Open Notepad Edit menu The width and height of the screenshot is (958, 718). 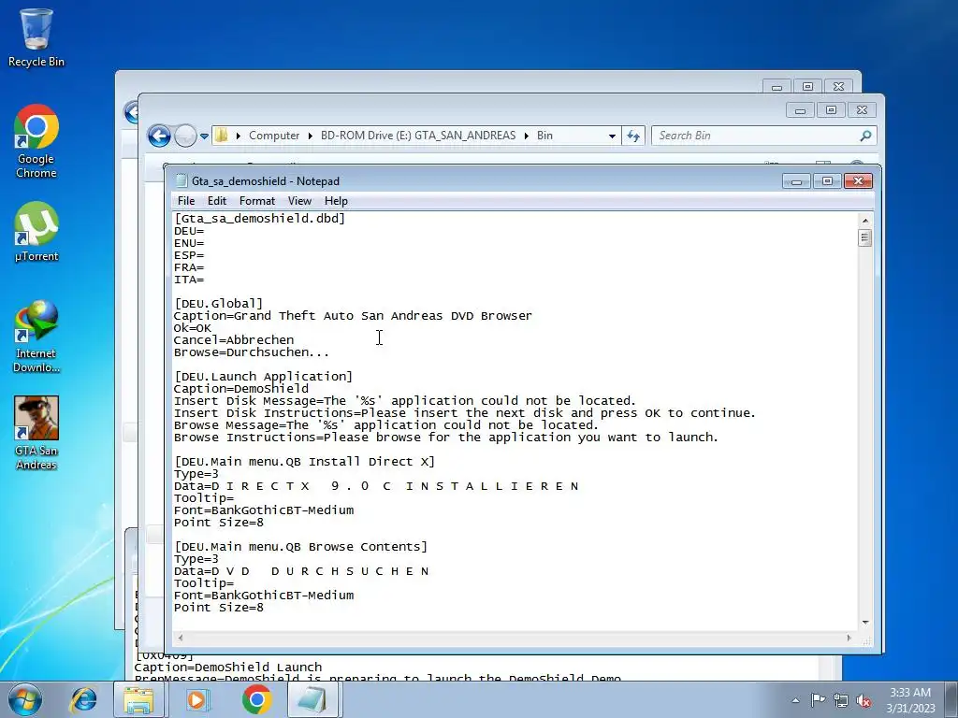point(217,201)
